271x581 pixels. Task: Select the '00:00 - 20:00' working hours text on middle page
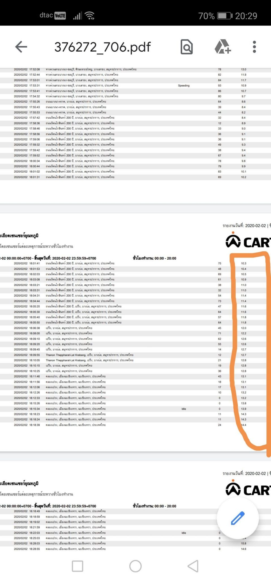[165, 258]
